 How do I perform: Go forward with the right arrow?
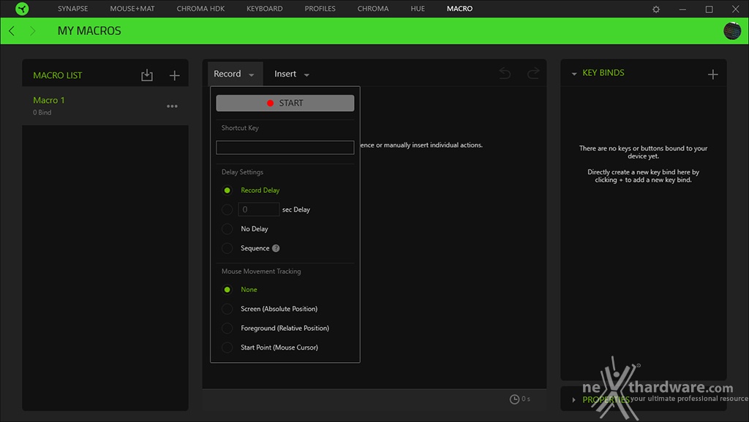pos(32,31)
